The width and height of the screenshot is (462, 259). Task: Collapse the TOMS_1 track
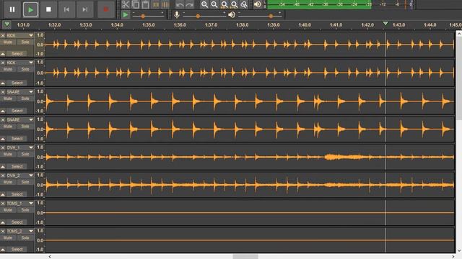[3, 222]
